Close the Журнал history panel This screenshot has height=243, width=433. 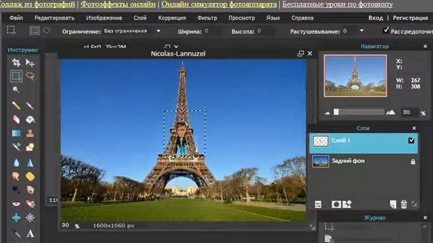(426, 217)
